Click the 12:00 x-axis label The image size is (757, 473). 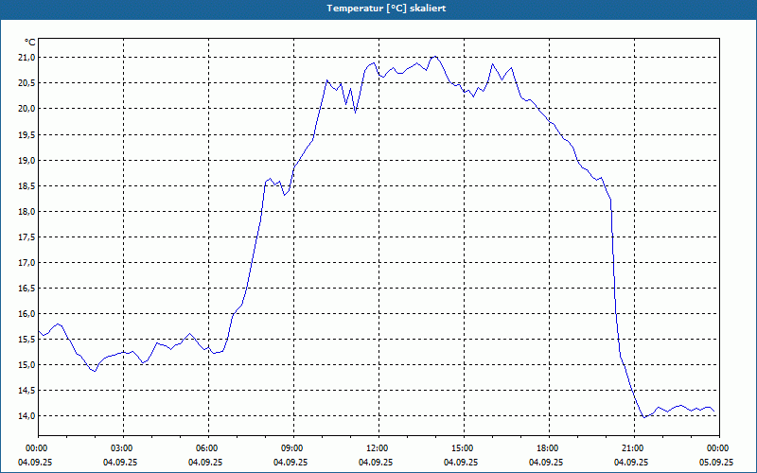click(x=379, y=448)
